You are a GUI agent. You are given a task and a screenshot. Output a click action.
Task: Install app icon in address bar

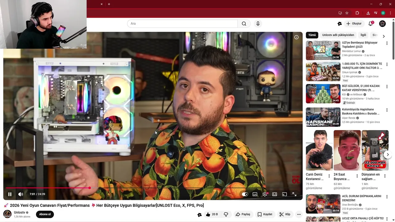(x=340, y=13)
